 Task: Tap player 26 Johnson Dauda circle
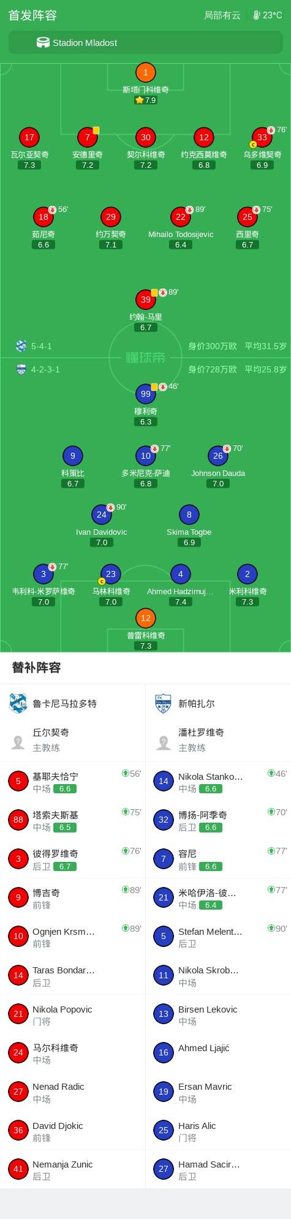pyautogui.click(x=218, y=456)
